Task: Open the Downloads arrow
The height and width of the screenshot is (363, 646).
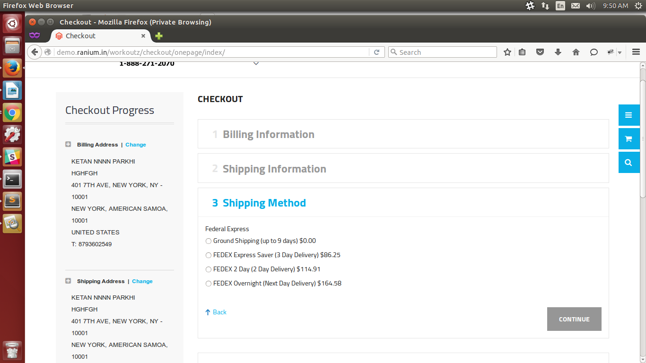Action: point(558,52)
